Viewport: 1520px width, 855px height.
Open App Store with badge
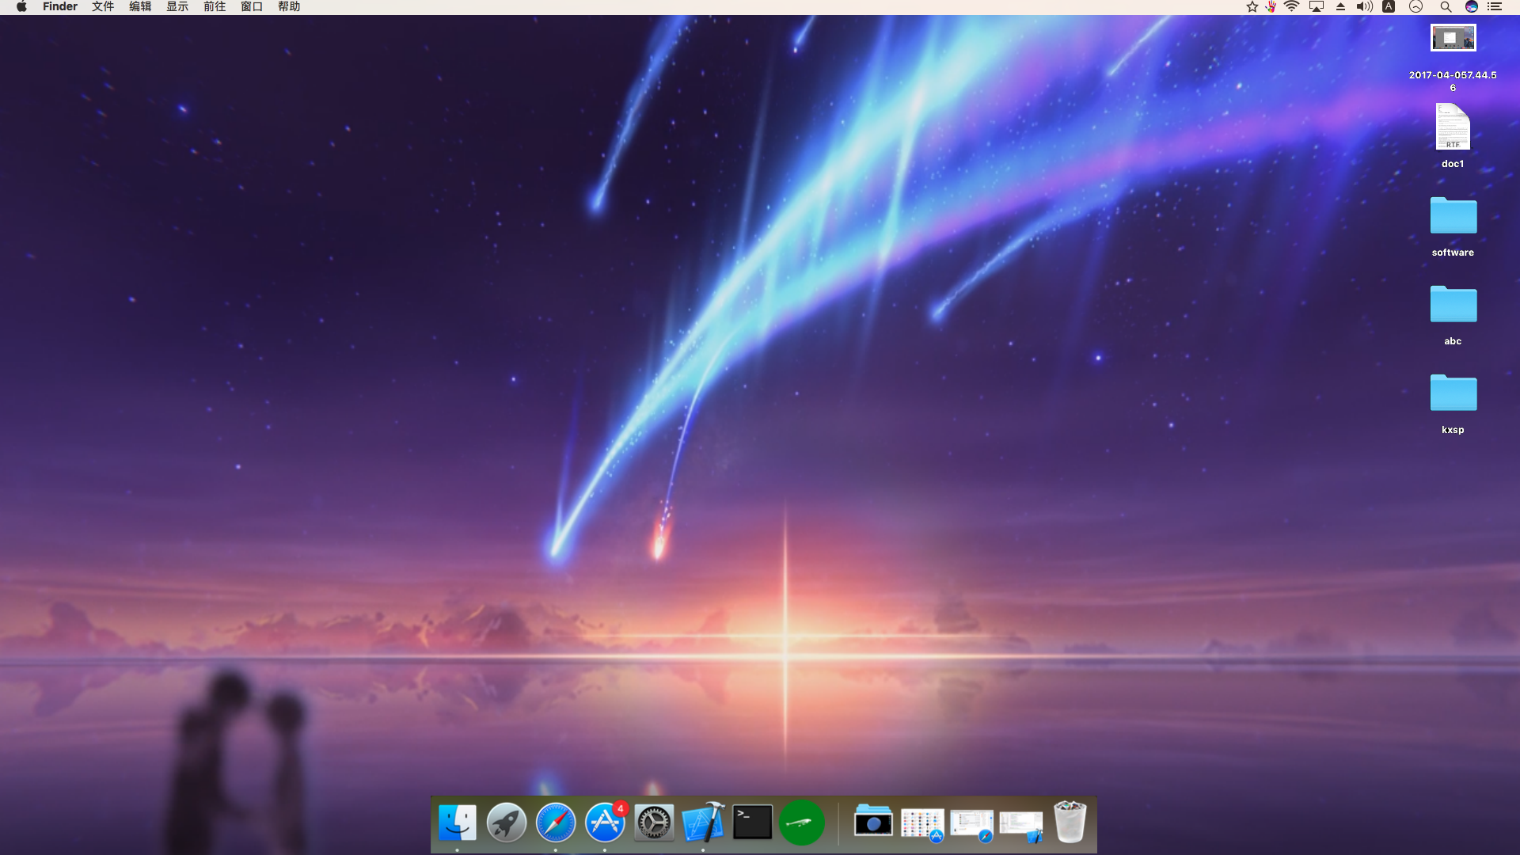click(x=605, y=823)
